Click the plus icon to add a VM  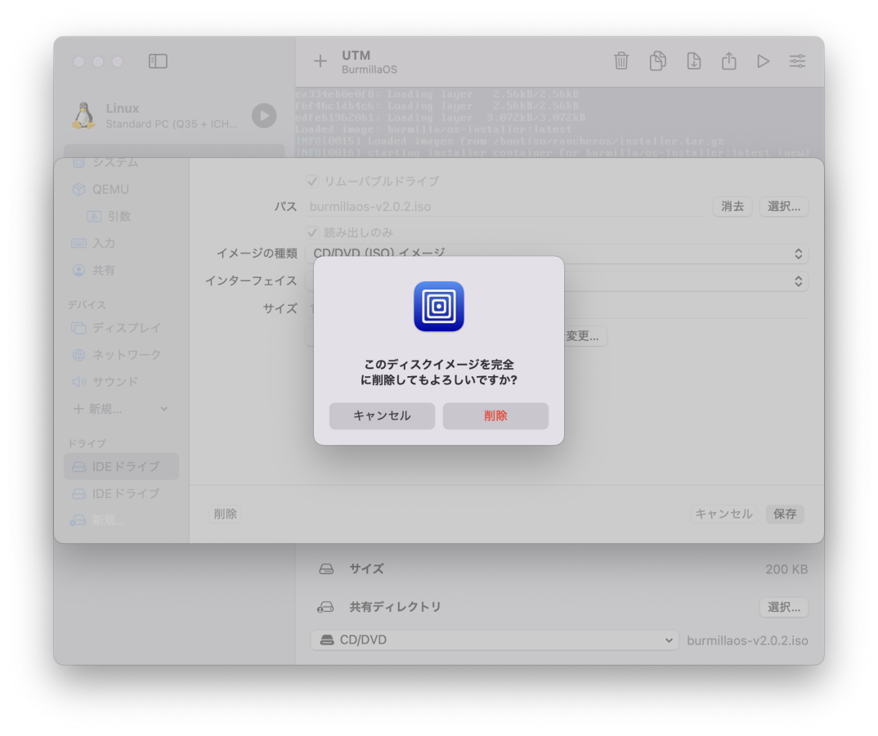point(320,61)
